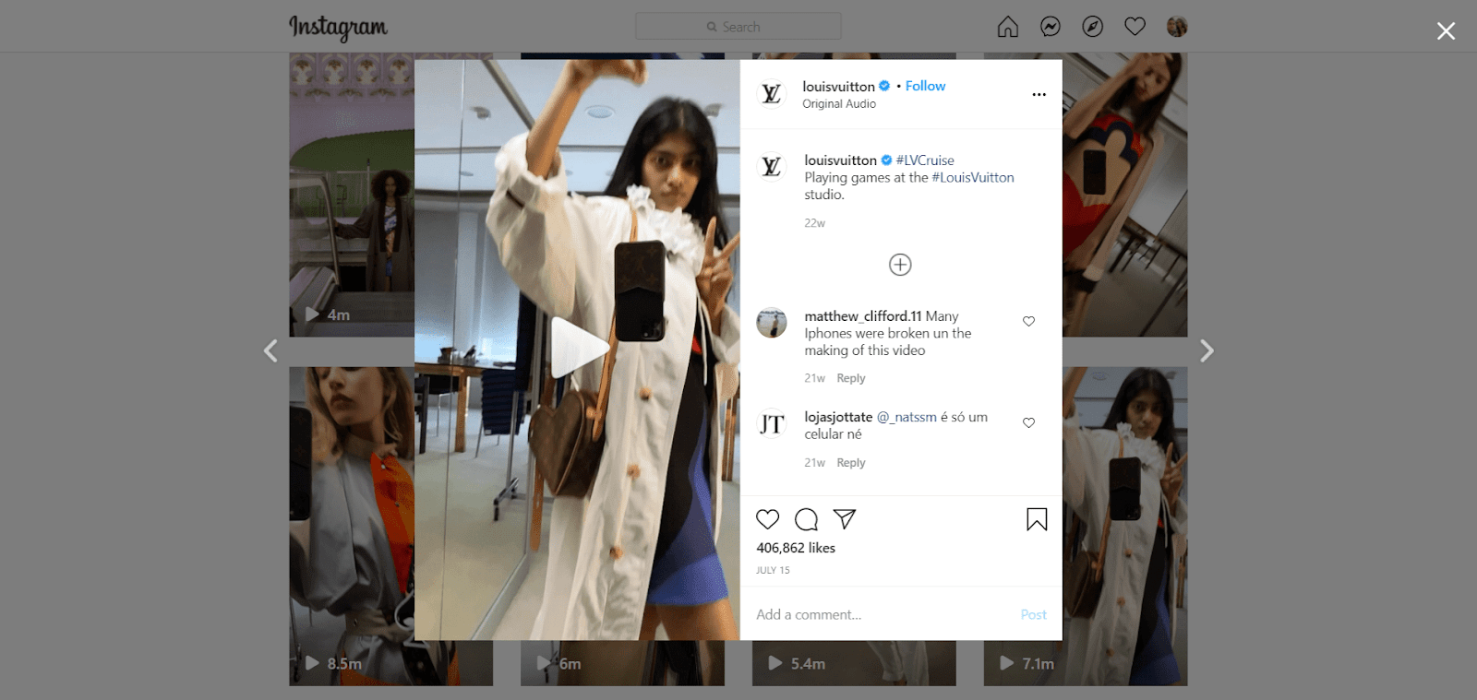Open the Original Audio link
The width and height of the screenshot is (1477, 700).
pos(839,104)
